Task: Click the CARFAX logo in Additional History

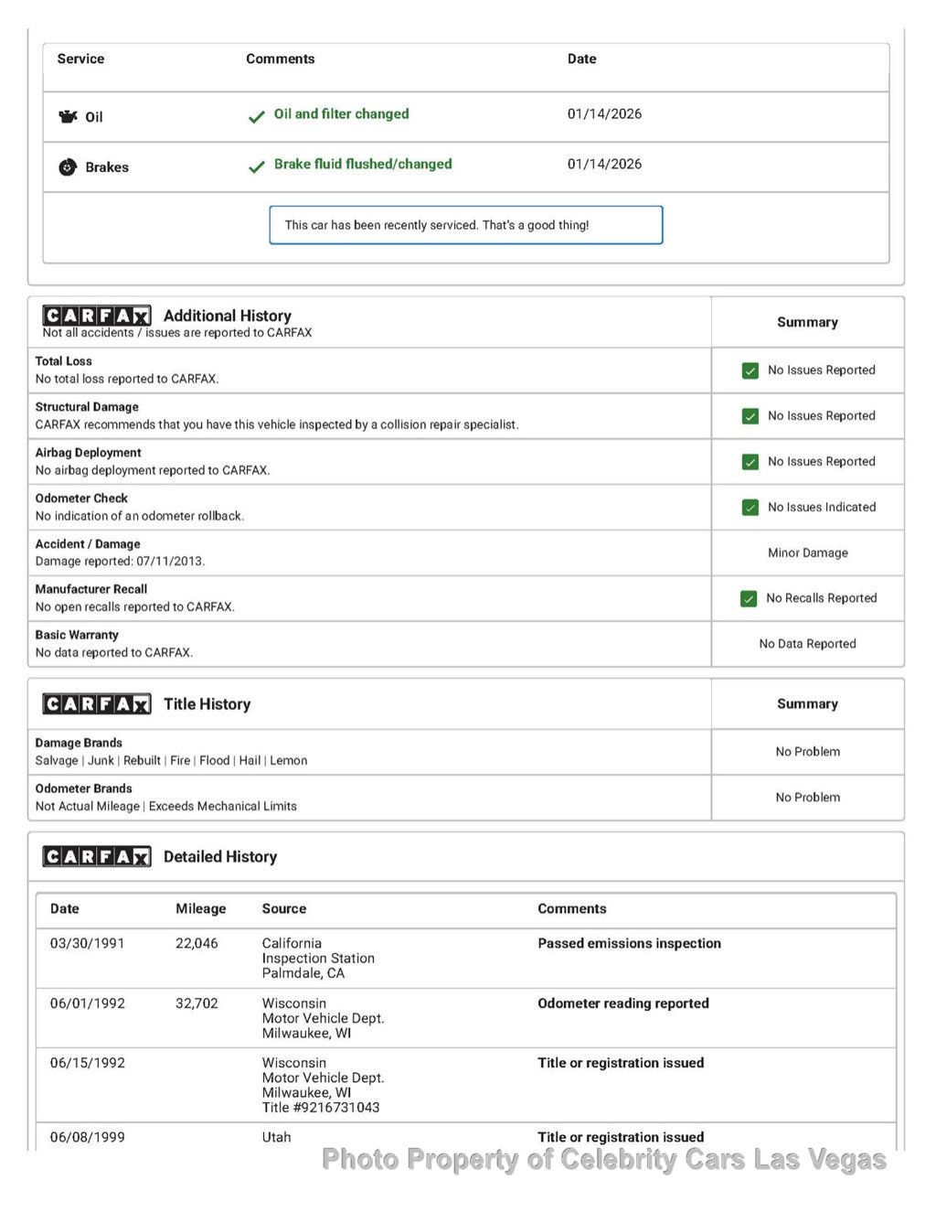Action: (x=97, y=316)
